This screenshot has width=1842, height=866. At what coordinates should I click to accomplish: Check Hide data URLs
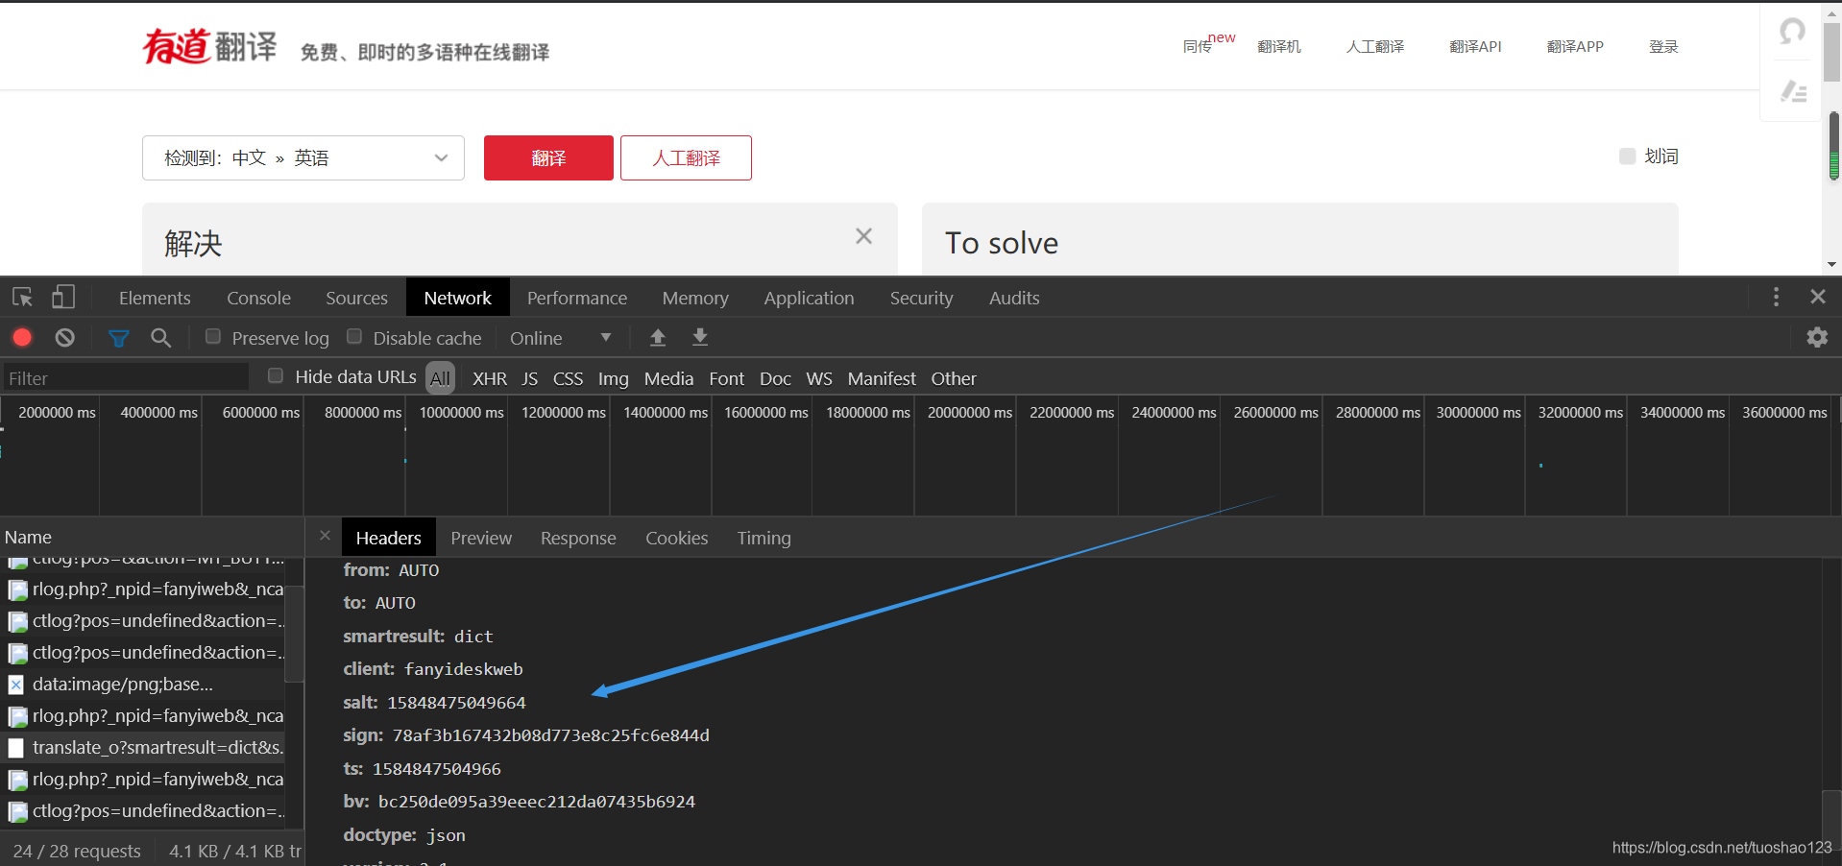pos(276,375)
